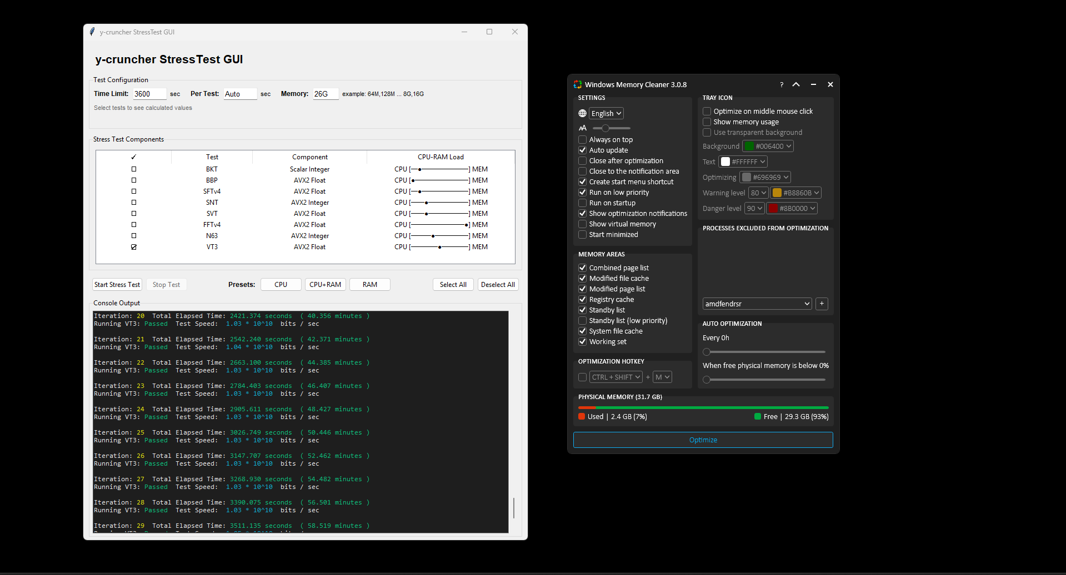Open the Warning level 80 dropdown

758,193
